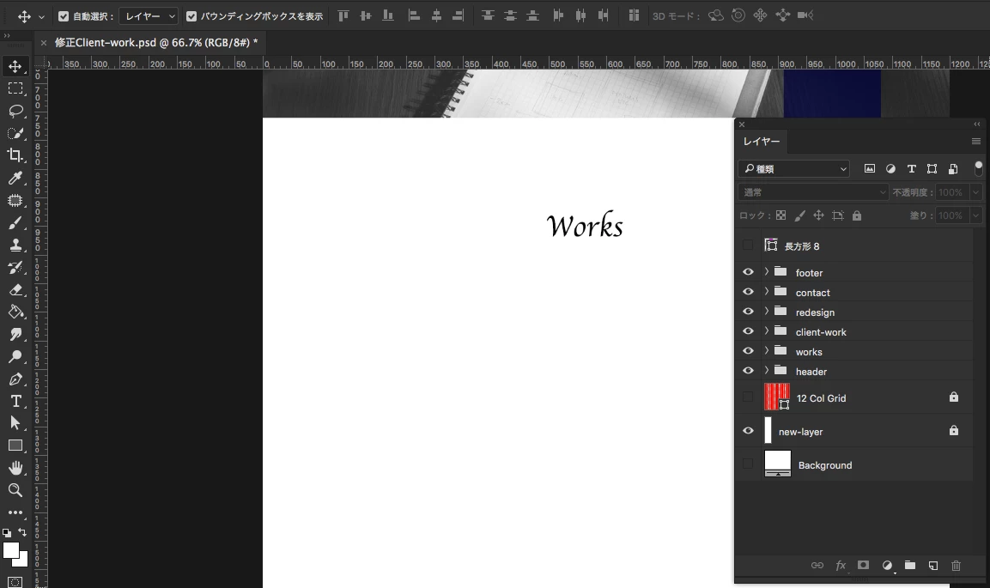990x588 pixels.
Task: Select the Paint Bucket tool
Action: 15,312
